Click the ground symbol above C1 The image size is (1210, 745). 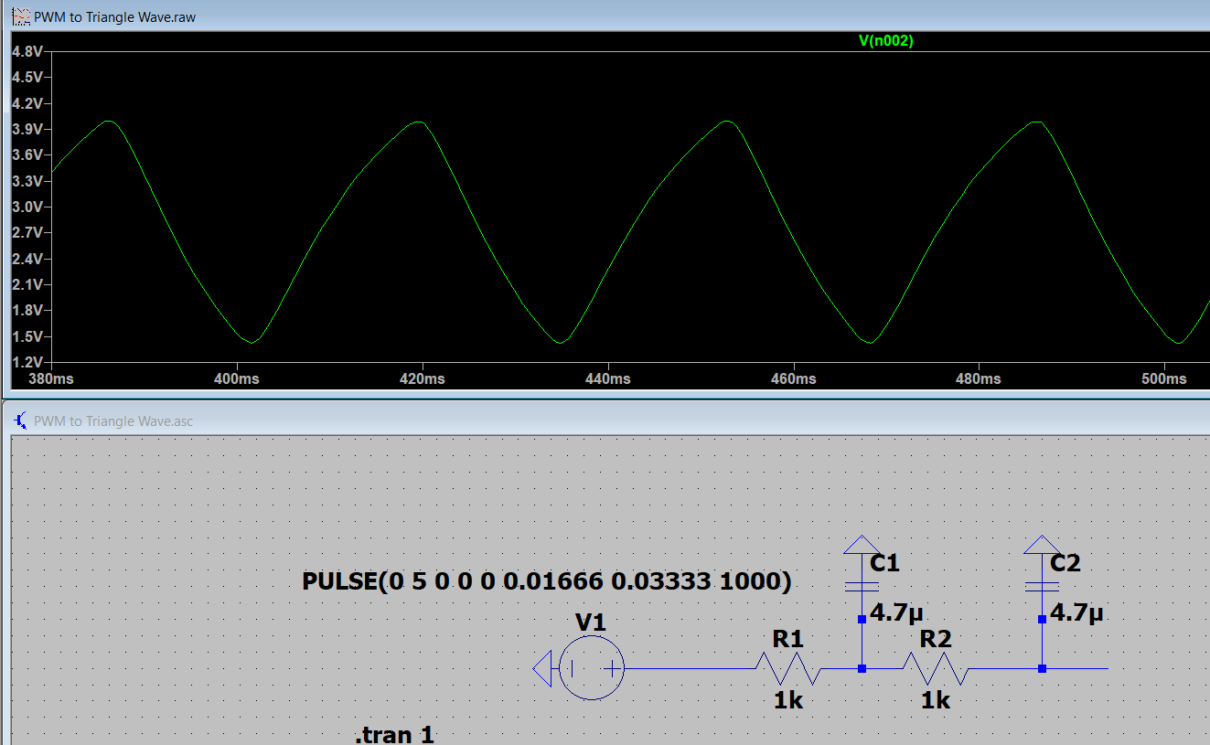861,545
